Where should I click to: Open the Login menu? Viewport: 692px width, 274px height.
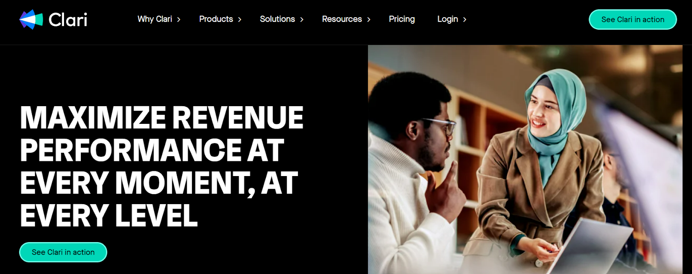[x=448, y=19]
